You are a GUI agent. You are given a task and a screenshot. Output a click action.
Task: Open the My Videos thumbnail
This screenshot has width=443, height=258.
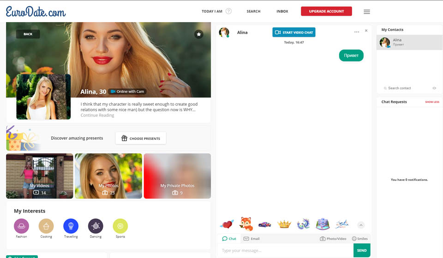point(40,176)
